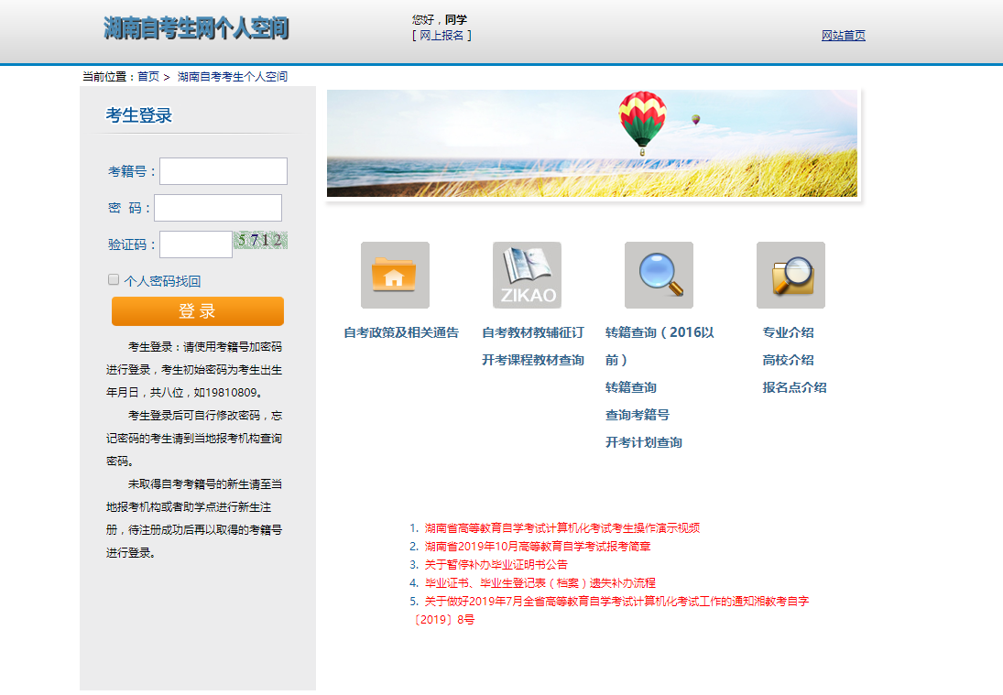
Task: Click the hot air balloon banner image
Action: click(x=592, y=144)
